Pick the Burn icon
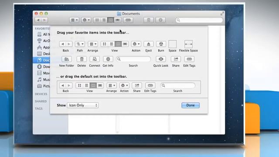The image size is (279, 157). 161,44
